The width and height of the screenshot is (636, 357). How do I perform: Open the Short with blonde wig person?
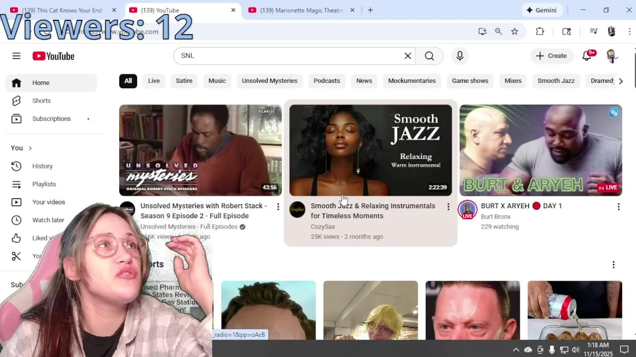371,310
